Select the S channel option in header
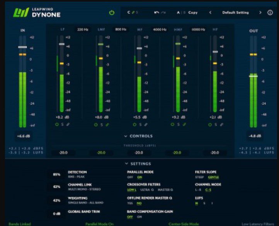Screen dimensions: 279x226 137,12
